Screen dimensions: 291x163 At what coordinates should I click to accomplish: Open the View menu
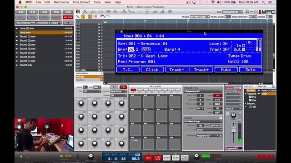pos(107,2)
